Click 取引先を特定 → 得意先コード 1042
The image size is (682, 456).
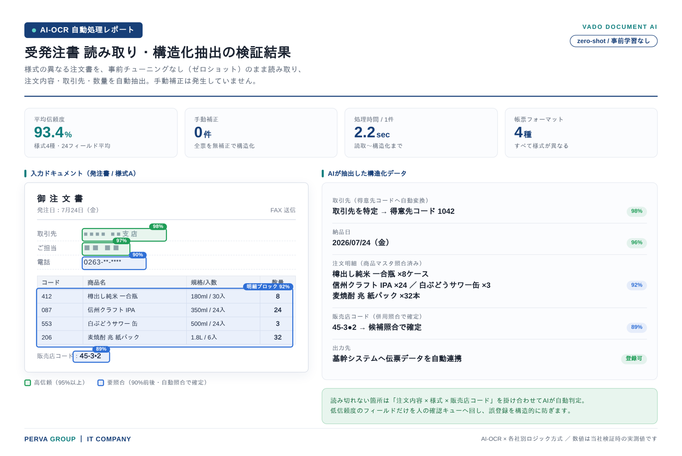tap(393, 212)
